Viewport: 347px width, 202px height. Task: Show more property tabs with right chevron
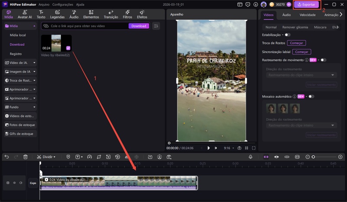pyautogui.click(x=341, y=14)
